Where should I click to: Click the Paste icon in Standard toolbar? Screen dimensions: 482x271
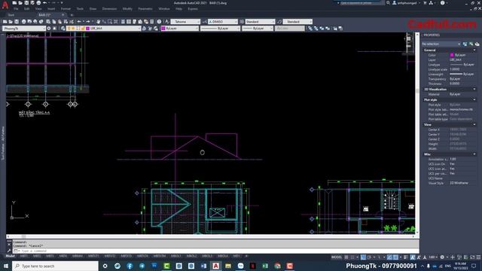click(x=60, y=22)
